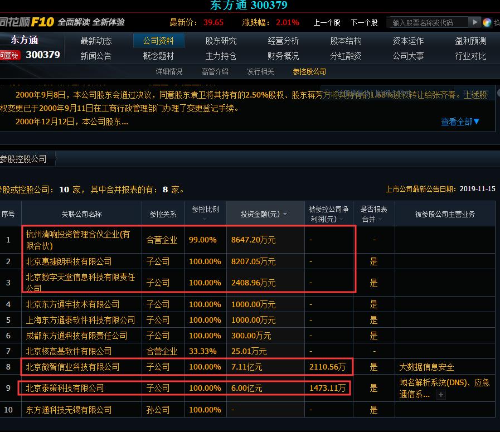The image size is (500, 432).
Task: Click the plus icon expanding 北京泰策科技 business description
Action: [440, 394]
